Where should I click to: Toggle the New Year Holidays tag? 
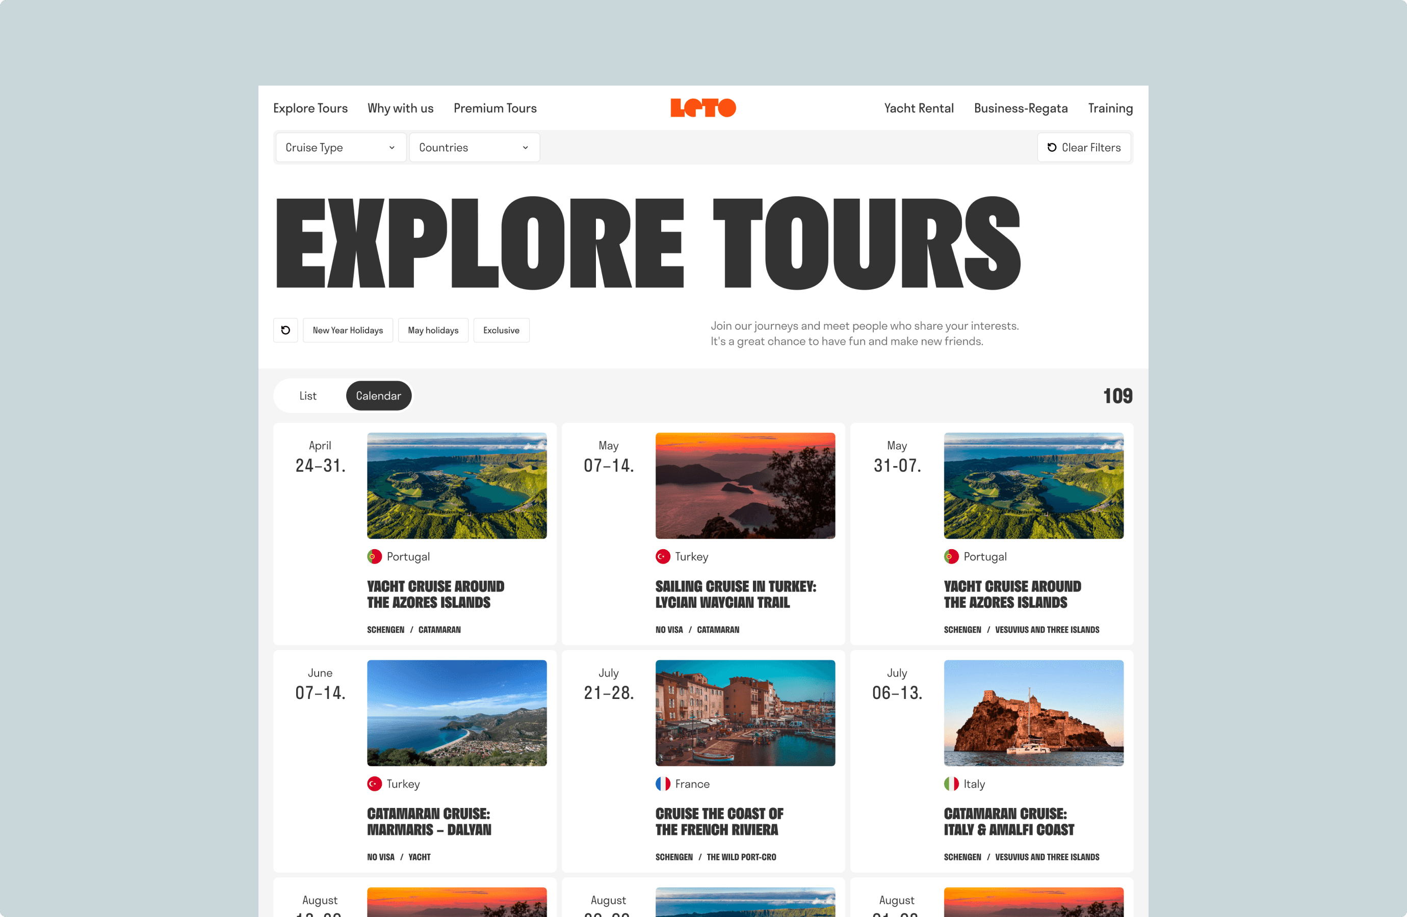point(348,330)
